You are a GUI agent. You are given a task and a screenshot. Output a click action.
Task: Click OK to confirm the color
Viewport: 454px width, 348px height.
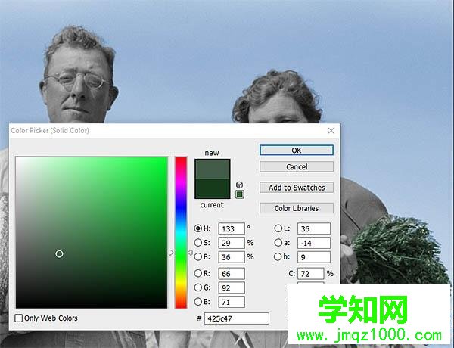[x=297, y=151]
